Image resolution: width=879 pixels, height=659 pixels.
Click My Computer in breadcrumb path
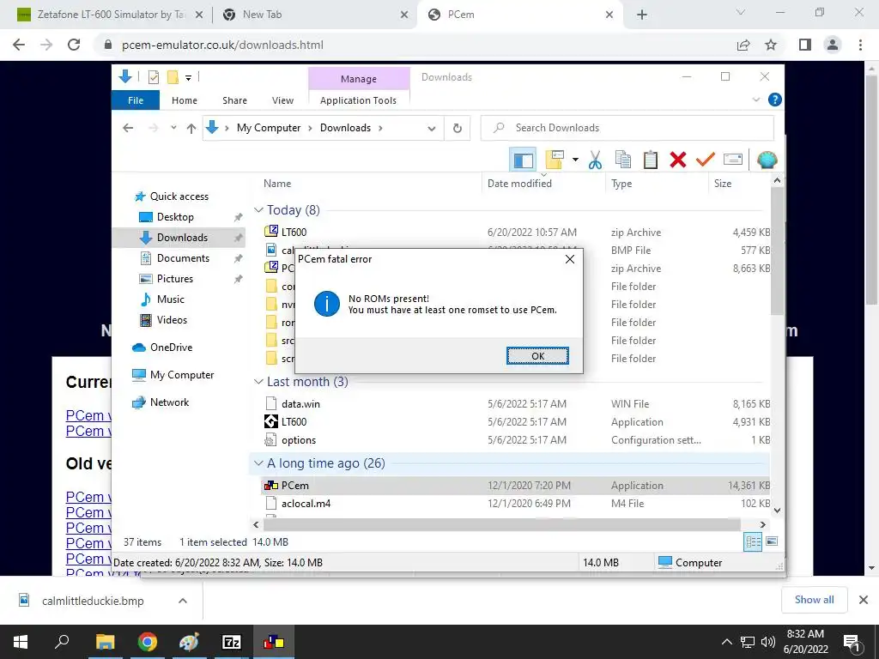click(269, 128)
